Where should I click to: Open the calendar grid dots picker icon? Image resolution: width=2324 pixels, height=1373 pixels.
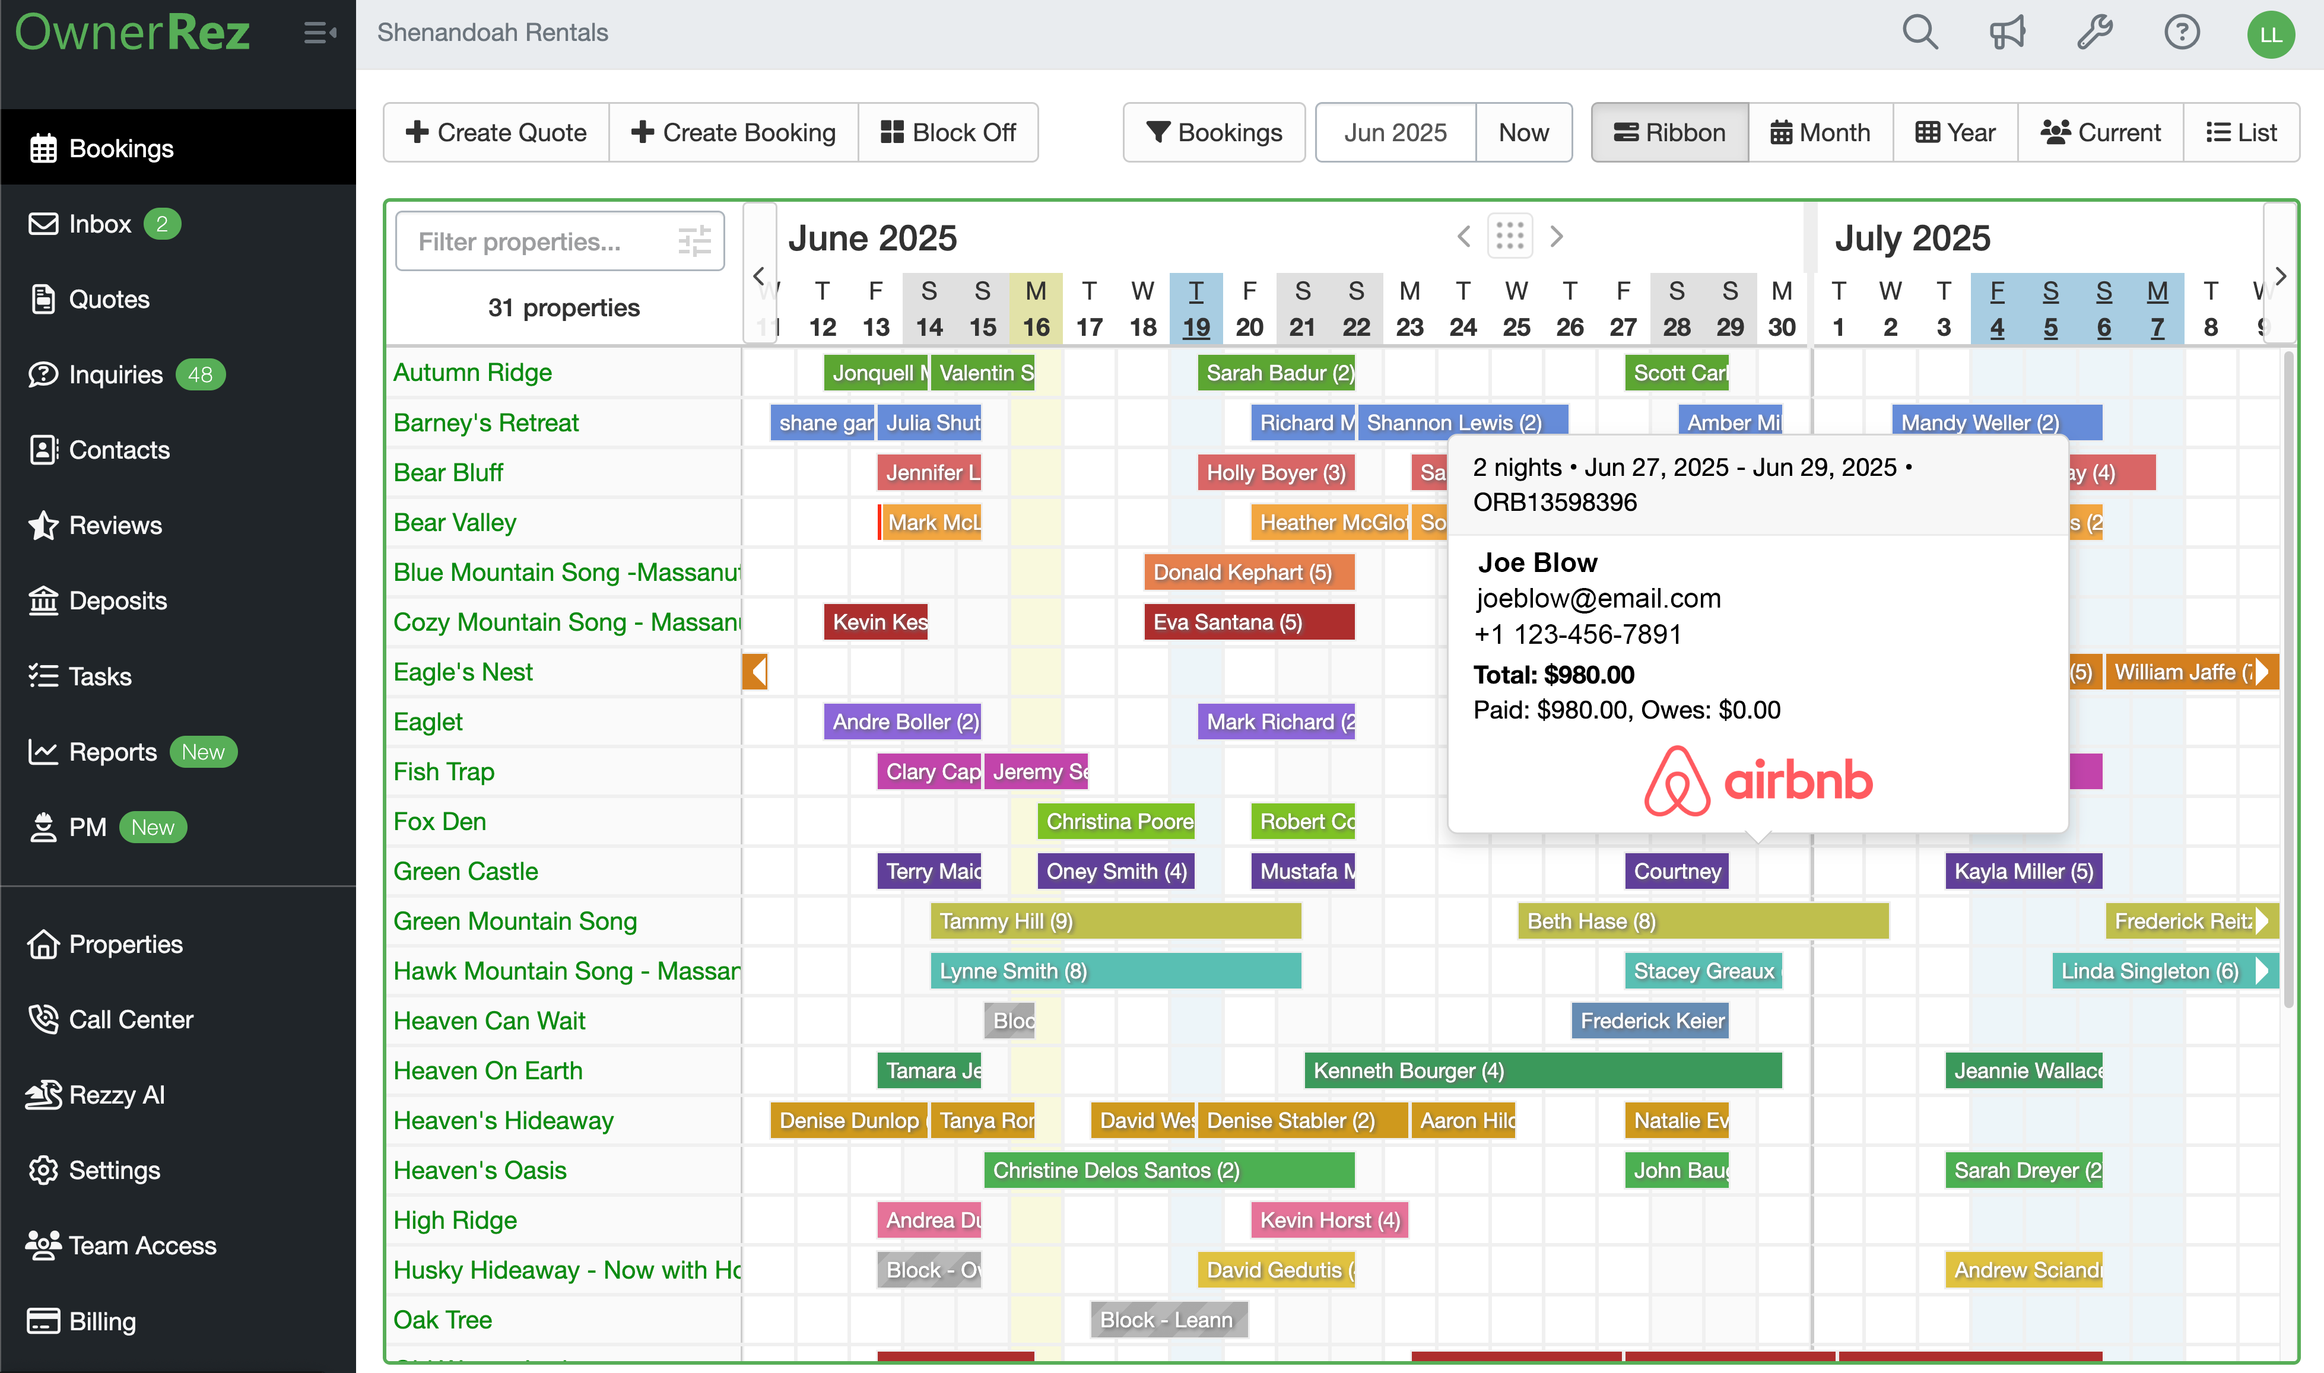1510,236
